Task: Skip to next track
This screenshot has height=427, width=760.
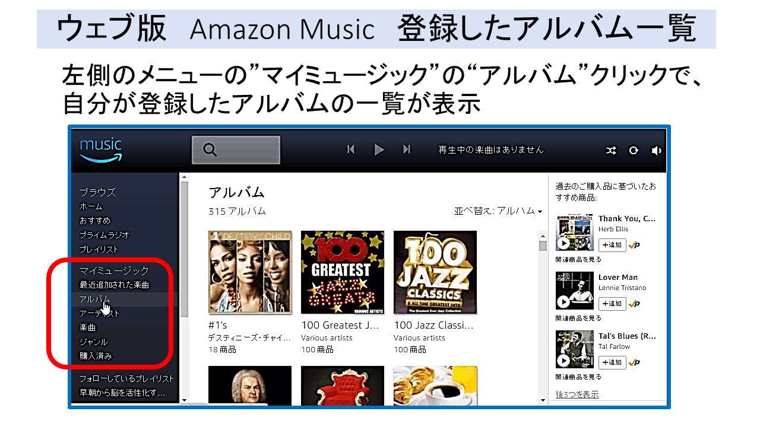Action: pyautogui.click(x=407, y=149)
